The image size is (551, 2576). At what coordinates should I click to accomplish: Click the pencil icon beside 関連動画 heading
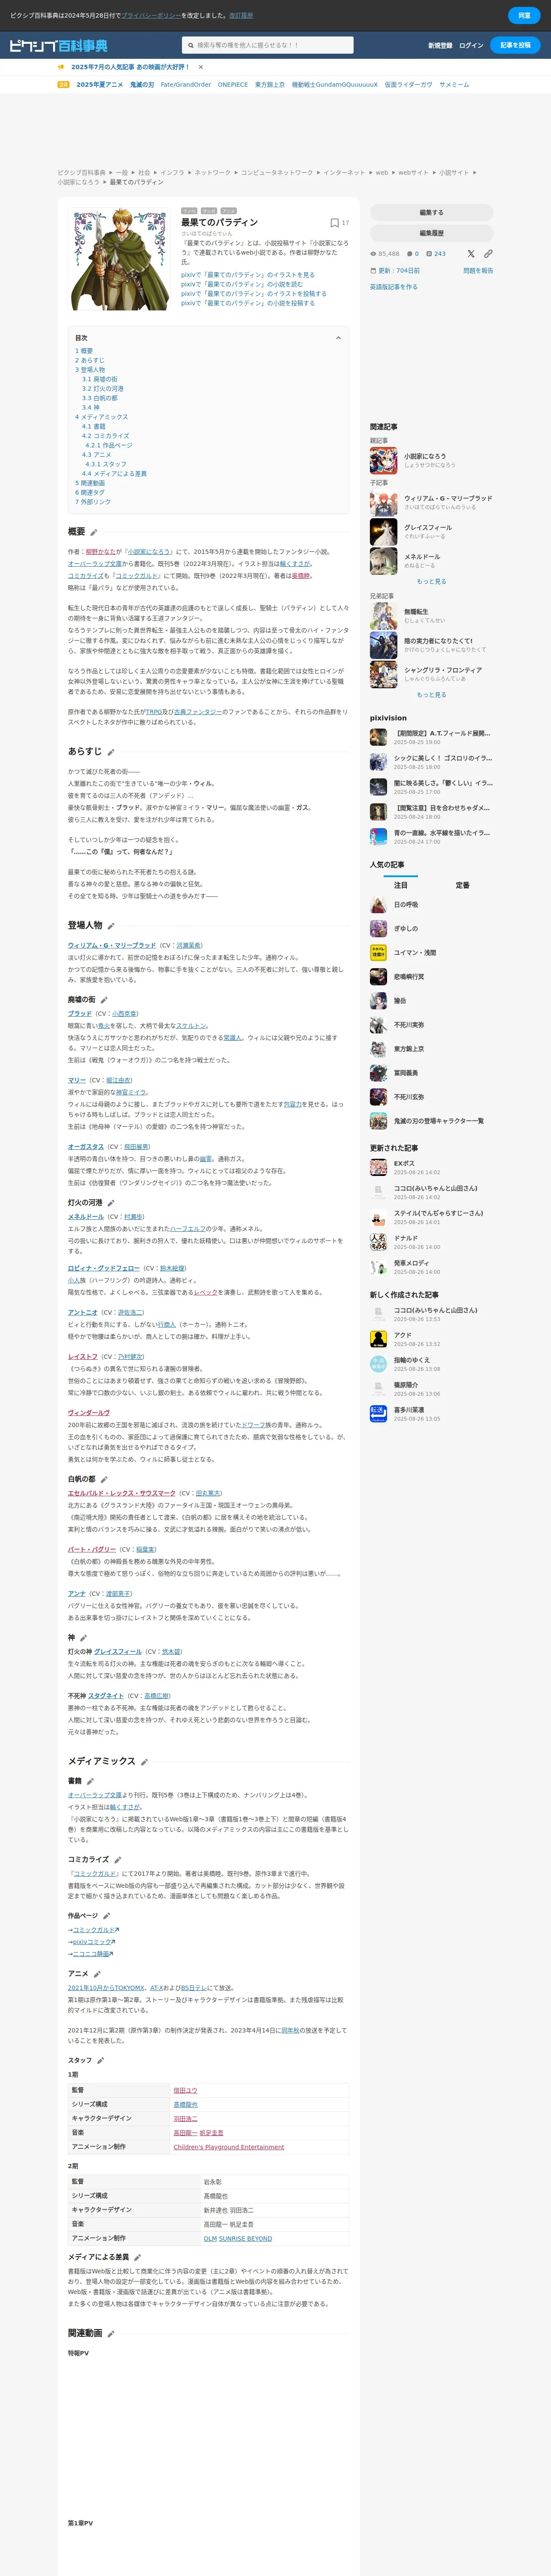(111, 2334)
